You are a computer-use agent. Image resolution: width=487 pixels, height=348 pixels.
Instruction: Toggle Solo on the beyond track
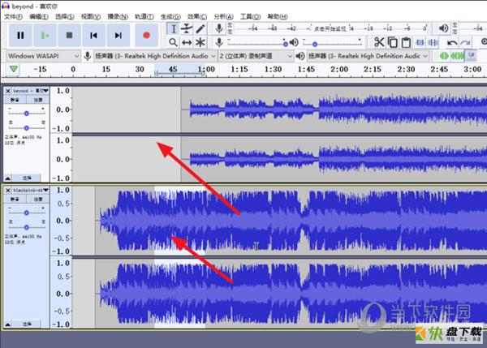pyautogui.click(x=37, y=100)
